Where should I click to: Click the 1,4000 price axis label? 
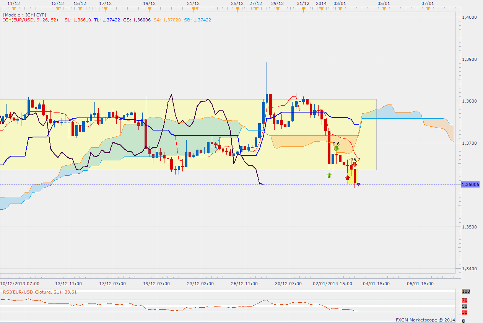click(x=470, y=17)
